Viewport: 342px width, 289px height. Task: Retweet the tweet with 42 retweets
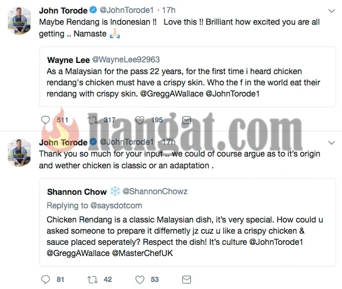(92, 280)
